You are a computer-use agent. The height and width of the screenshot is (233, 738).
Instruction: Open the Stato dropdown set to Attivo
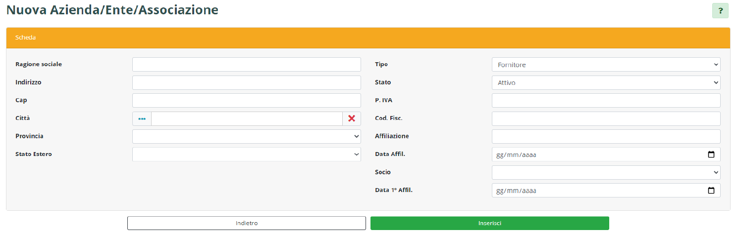point(606,83)
